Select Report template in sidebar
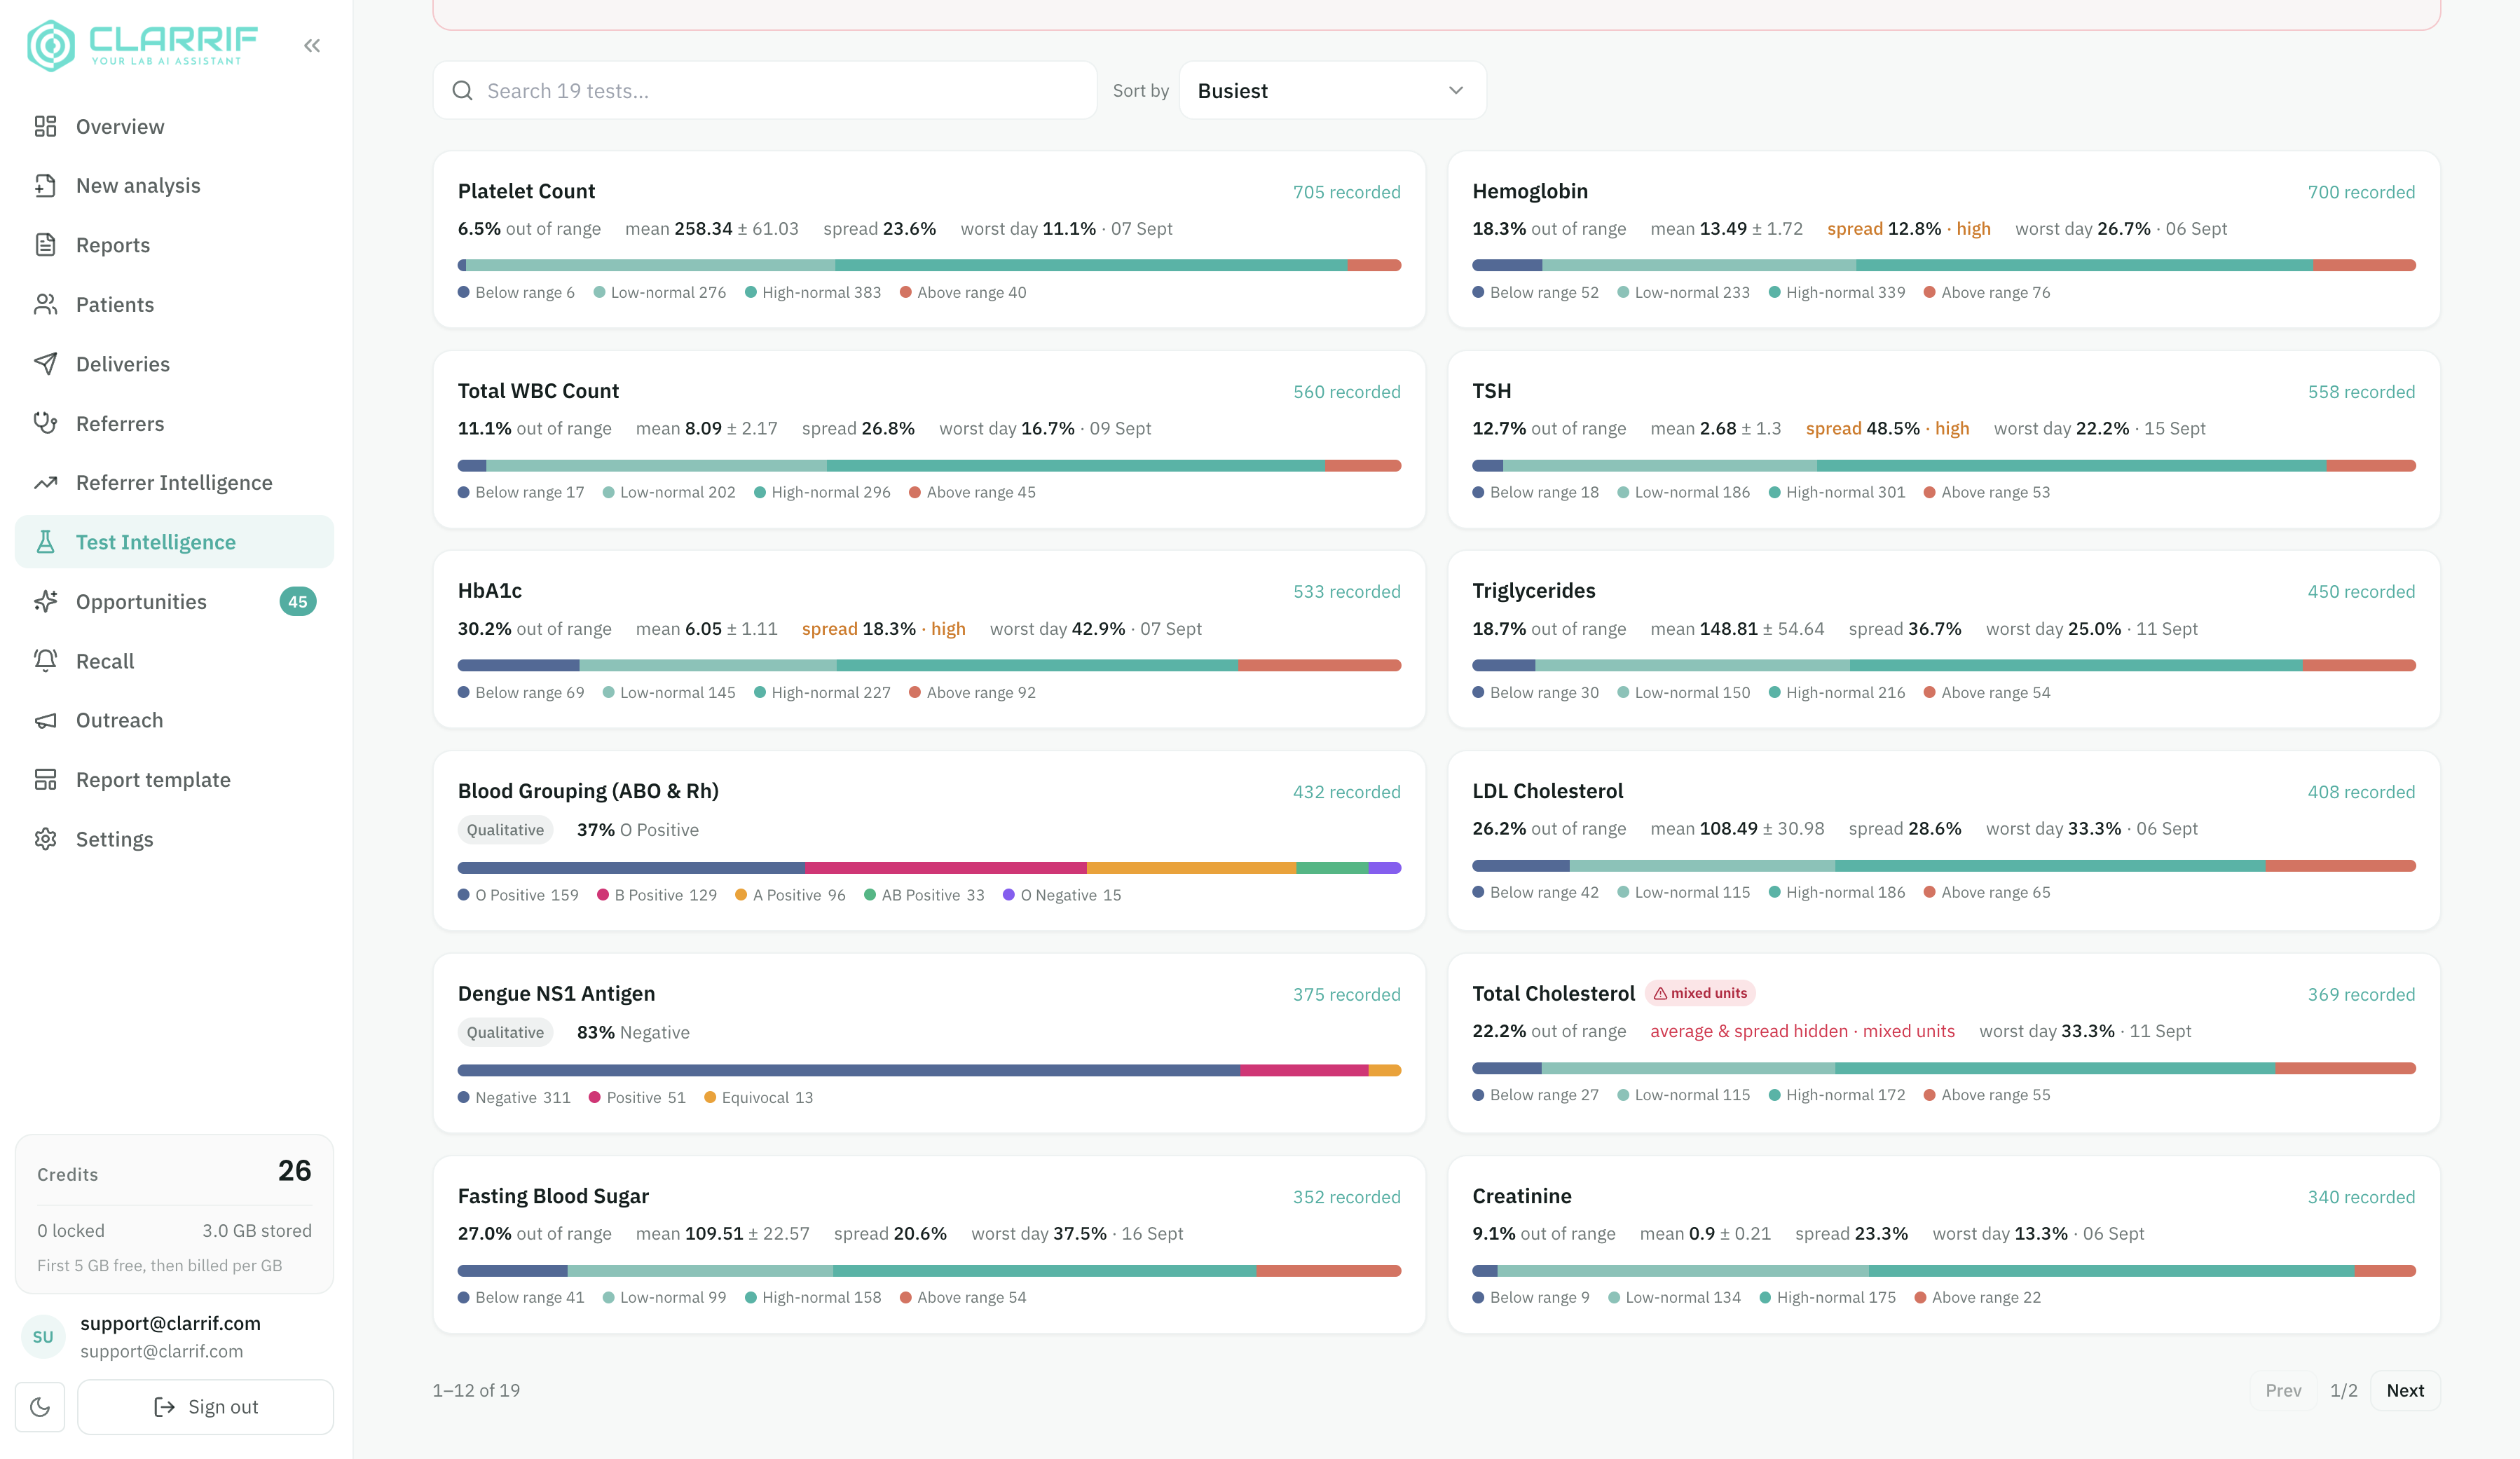The width and height of the screenshot is (2520, 1459). (x=174, y=780)
